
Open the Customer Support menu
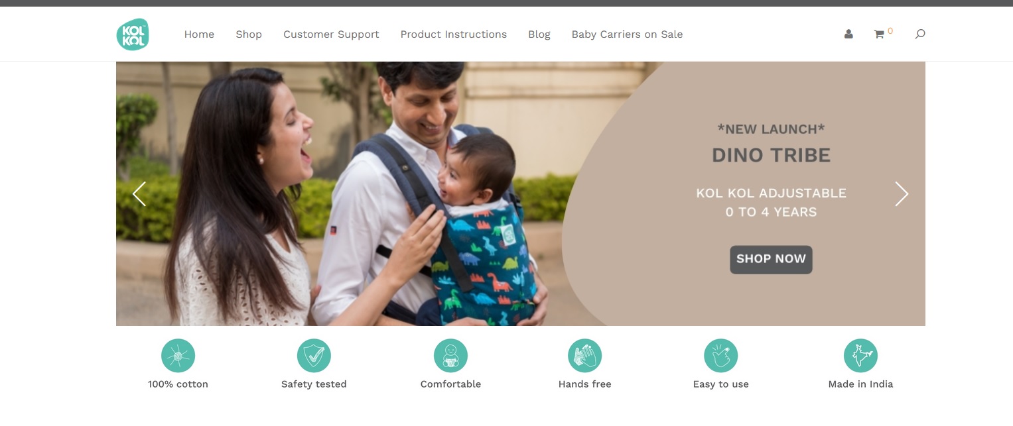tap(331, 34)
